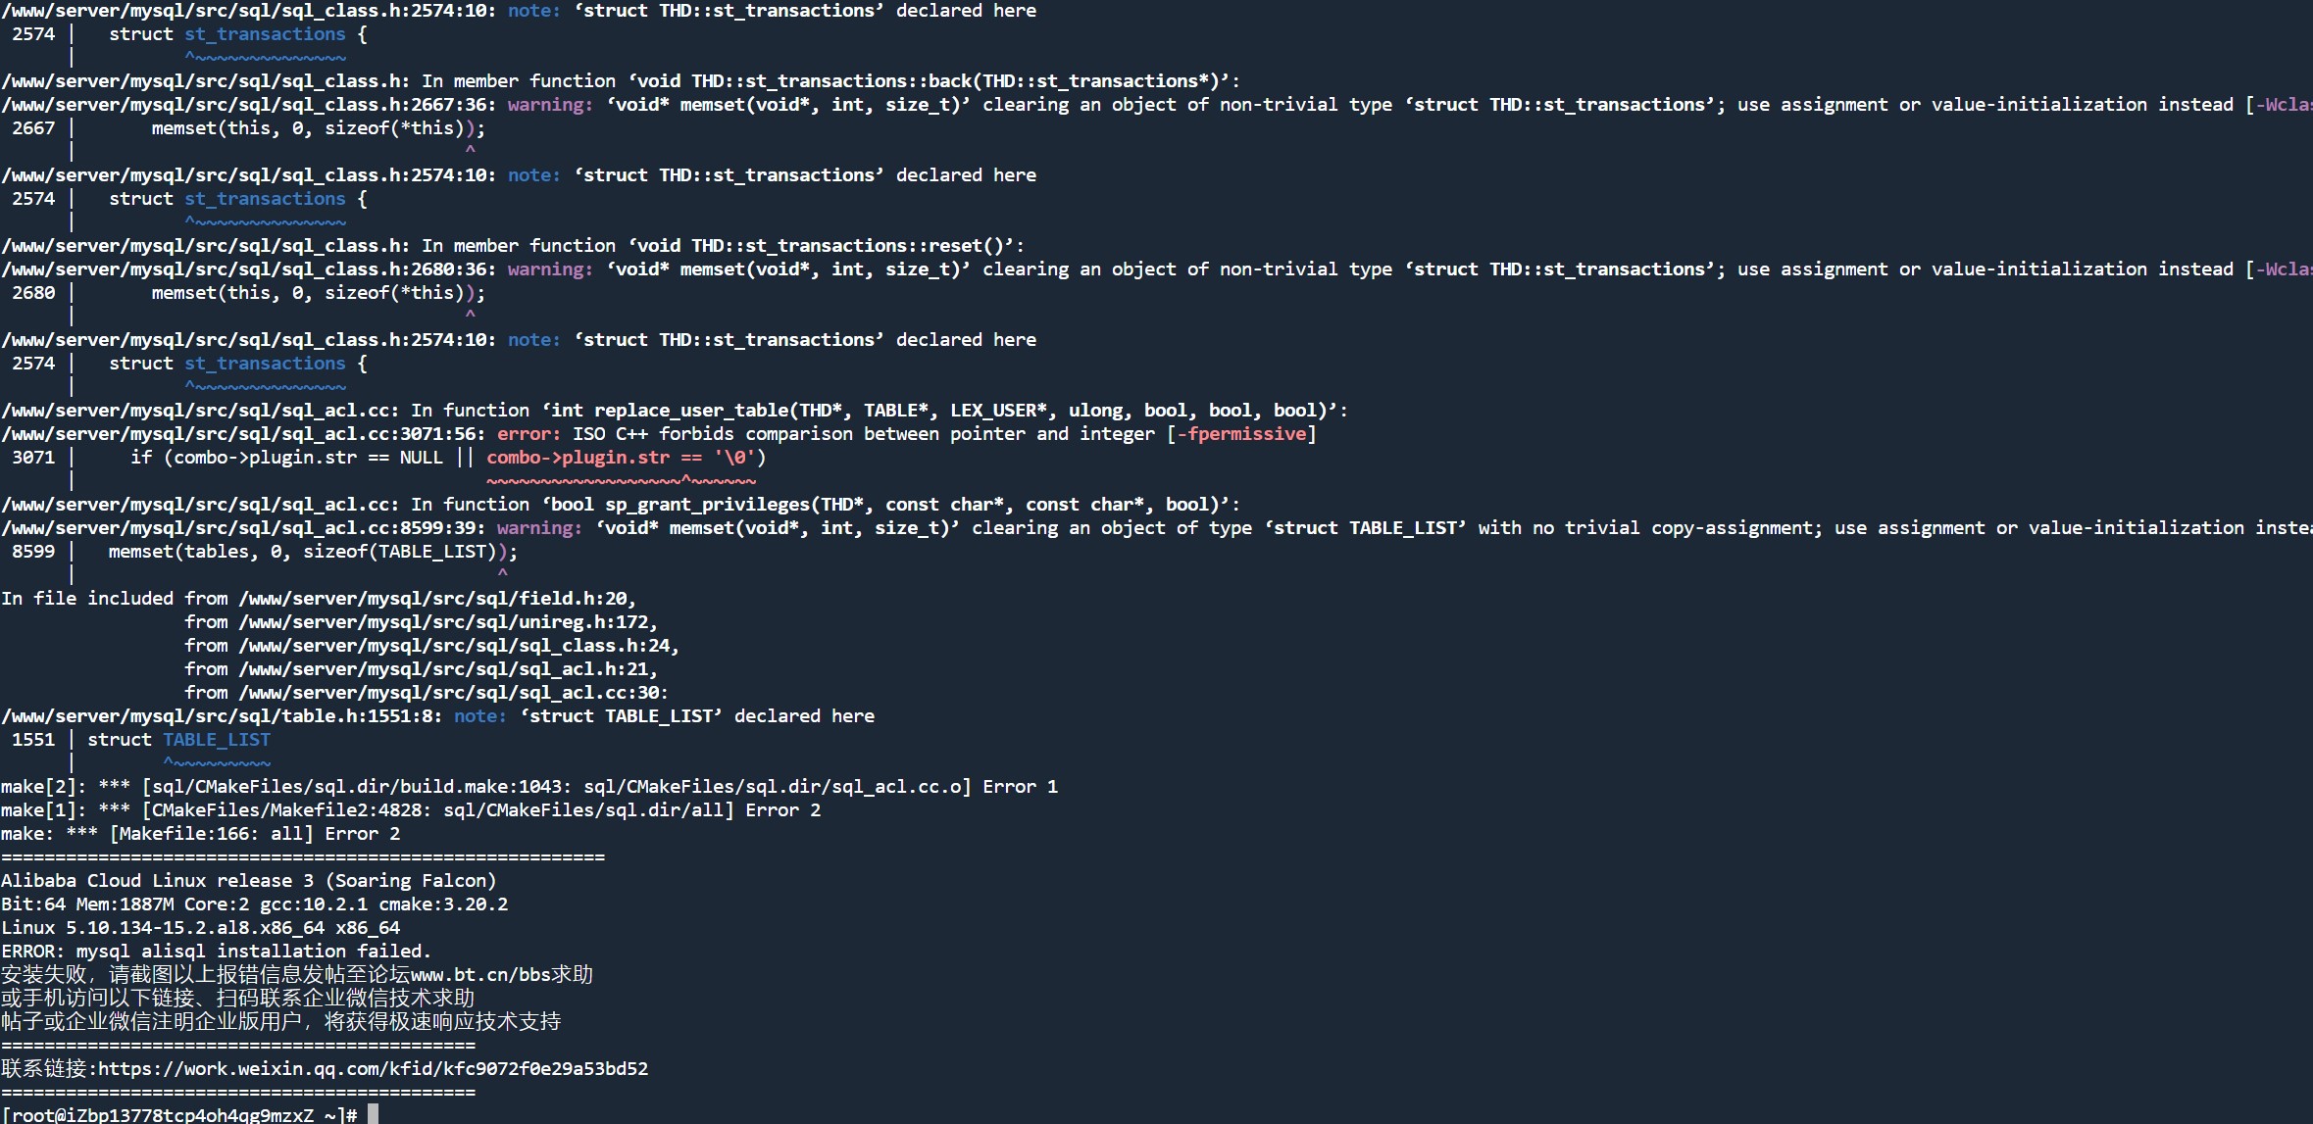Click 'ERROR: mysql alisql installation failed.' line
Viewport: 2313px width, 1124px height.
click(216, 952)
